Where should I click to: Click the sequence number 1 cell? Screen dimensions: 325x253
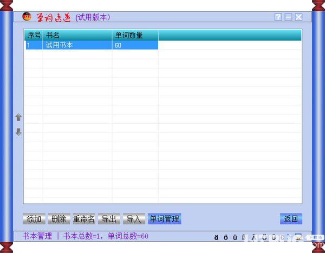34,45
